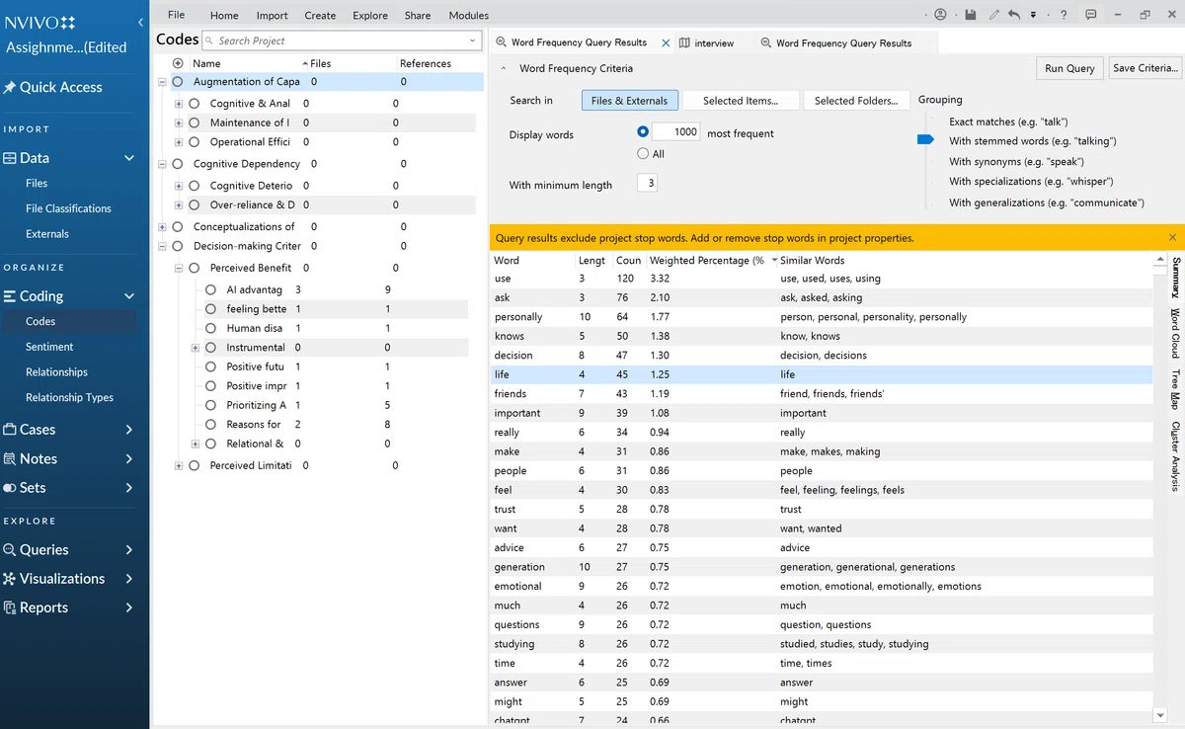Open the feedback speech bubble icon

click(1090, 15)
